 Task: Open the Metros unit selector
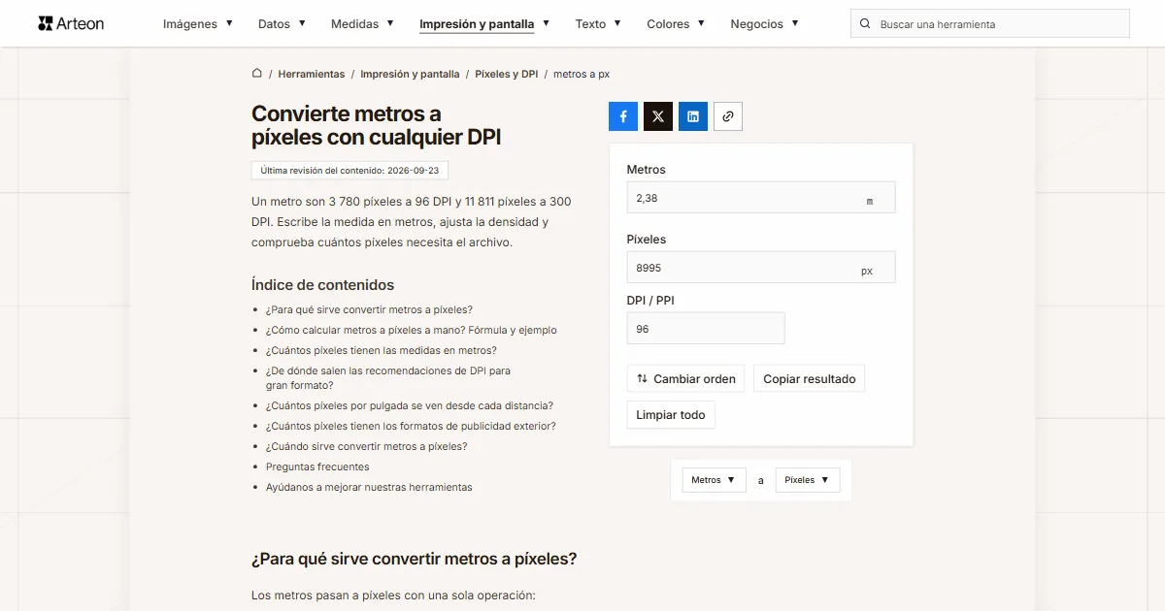pyautogui.click(x=714, y=480)
